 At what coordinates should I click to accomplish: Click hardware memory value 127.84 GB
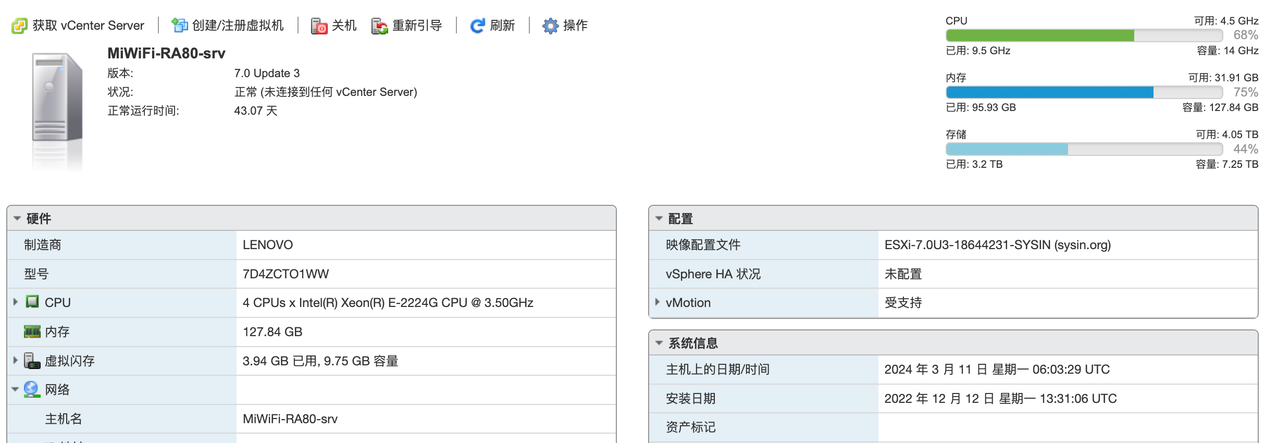pyautogui.click(x=272, y=332)
